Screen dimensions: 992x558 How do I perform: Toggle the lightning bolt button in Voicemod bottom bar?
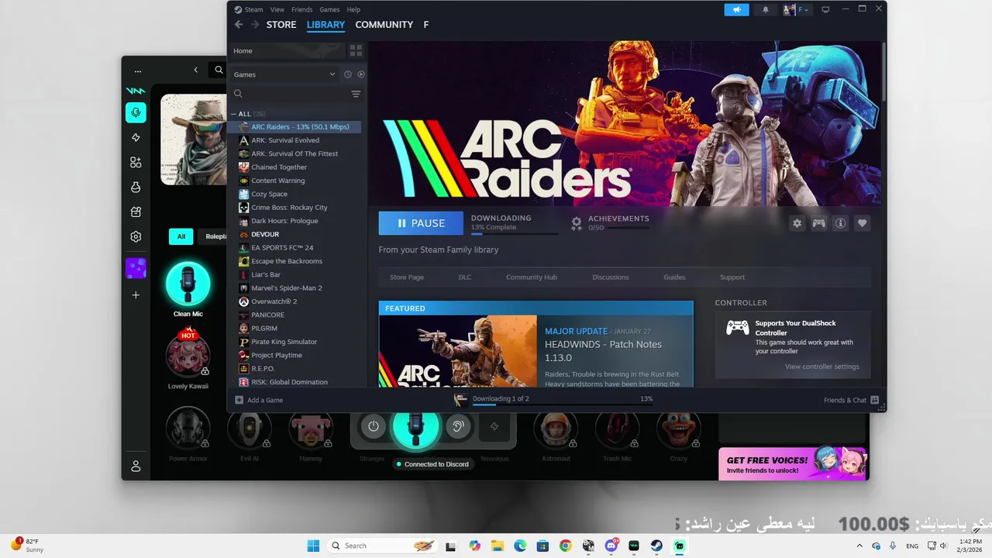(494, 426)
